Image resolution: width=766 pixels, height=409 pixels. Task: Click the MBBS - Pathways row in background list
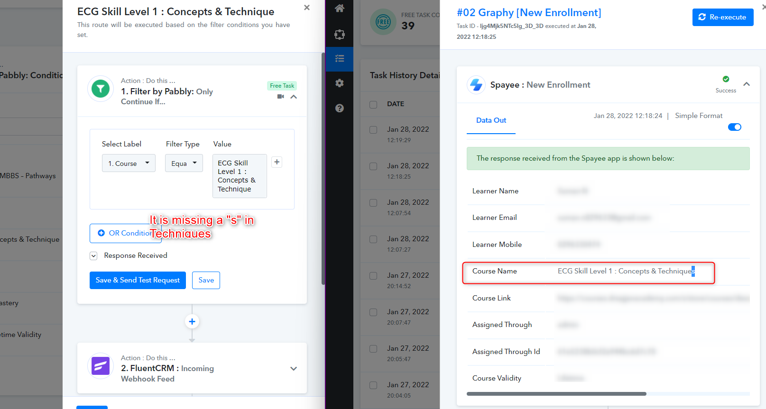(x=28, y=176)
